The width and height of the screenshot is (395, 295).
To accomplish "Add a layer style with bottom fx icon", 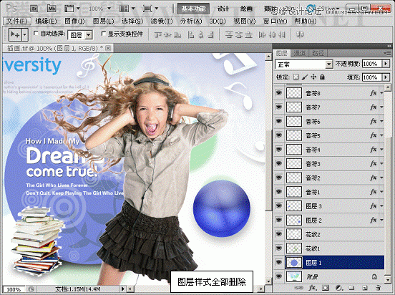I will (x=313, y=287).
